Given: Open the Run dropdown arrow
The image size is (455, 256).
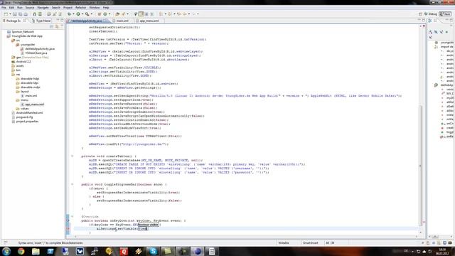Looking at the screenshot, I should [x=82, y=14].
